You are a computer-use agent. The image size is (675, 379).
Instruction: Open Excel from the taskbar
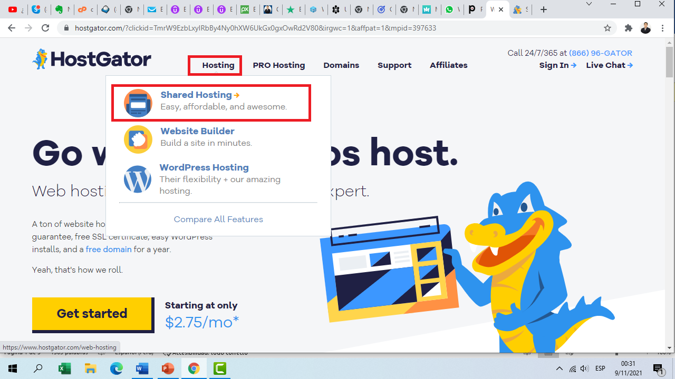tap(64, 368)
